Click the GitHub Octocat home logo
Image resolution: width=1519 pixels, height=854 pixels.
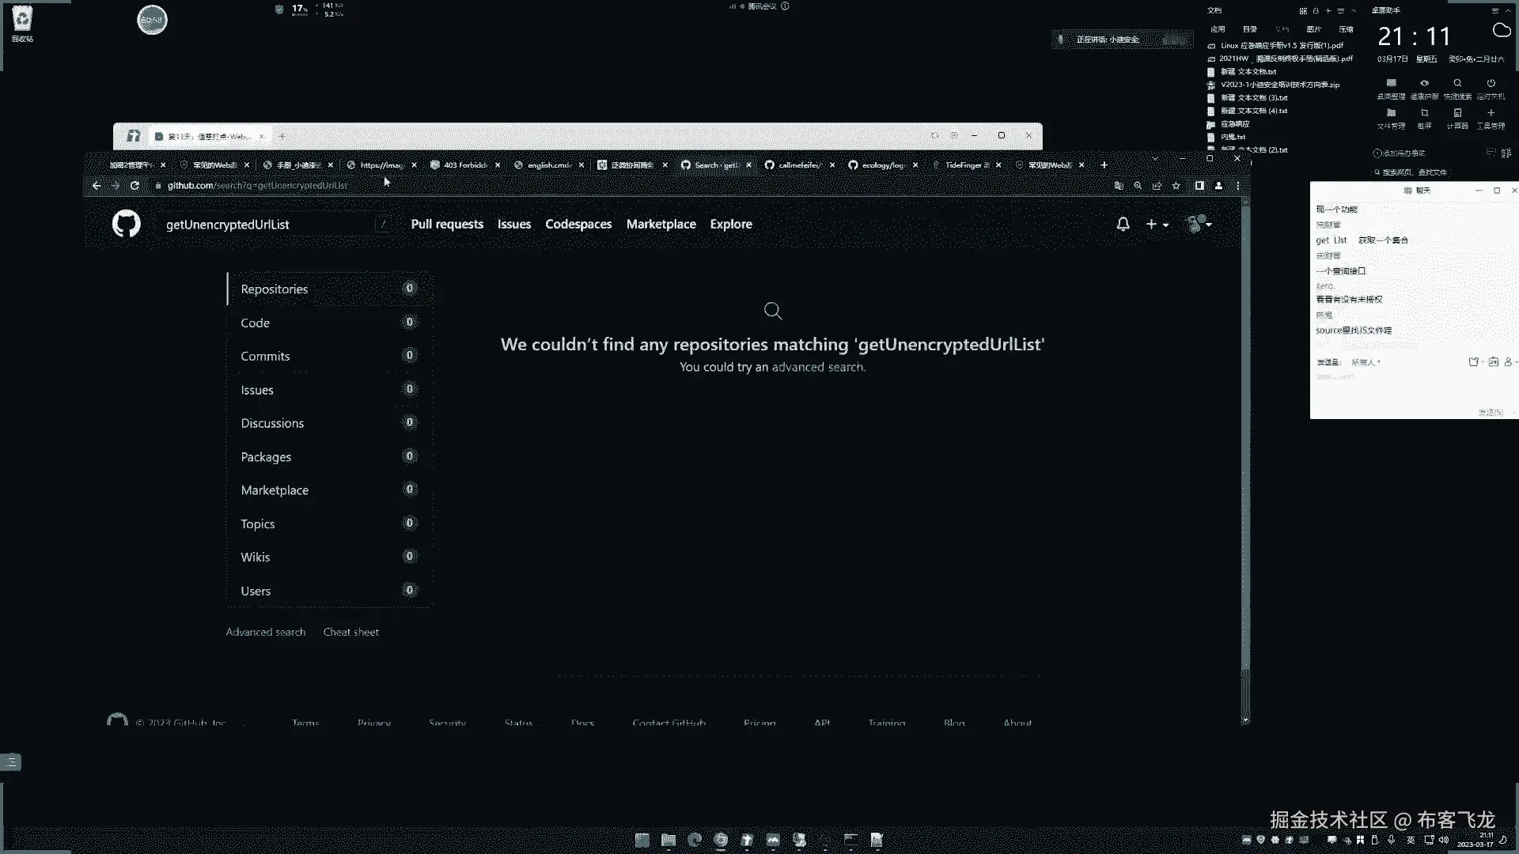[x=126, y=224]
